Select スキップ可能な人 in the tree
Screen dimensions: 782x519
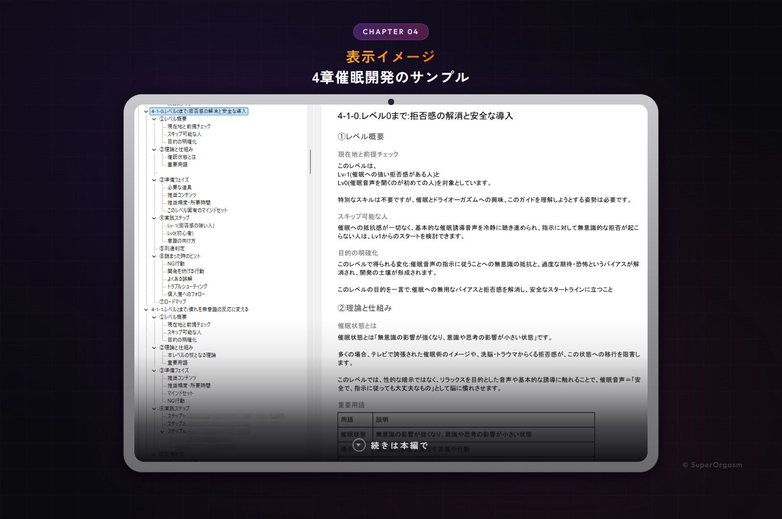[x=185, y=134]
